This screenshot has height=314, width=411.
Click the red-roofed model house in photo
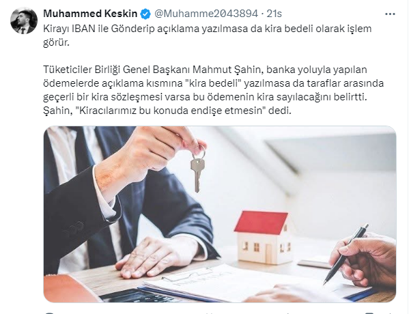tap(263, 237)
